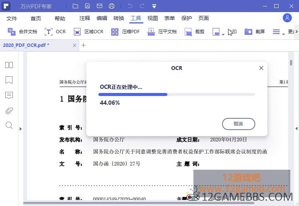Click the Undo arrow icon
Image resolution: width=299 pixels, height=206 pixels.
click(x=130, y=6)
